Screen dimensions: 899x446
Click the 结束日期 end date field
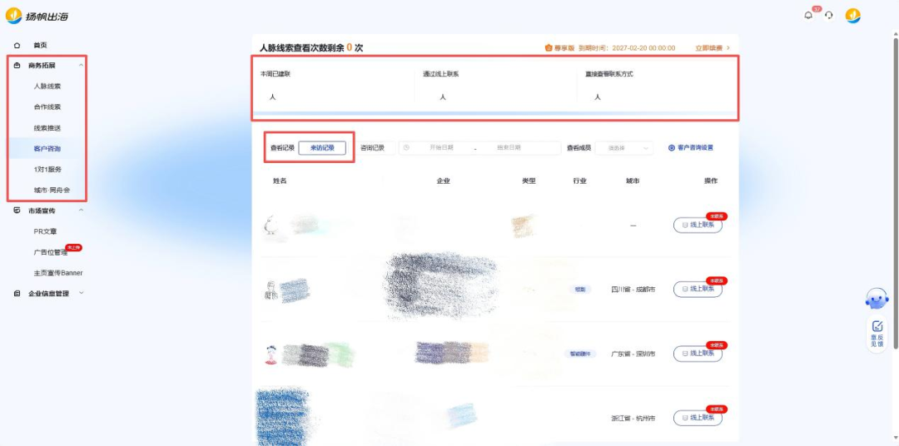tap(509, 148)
